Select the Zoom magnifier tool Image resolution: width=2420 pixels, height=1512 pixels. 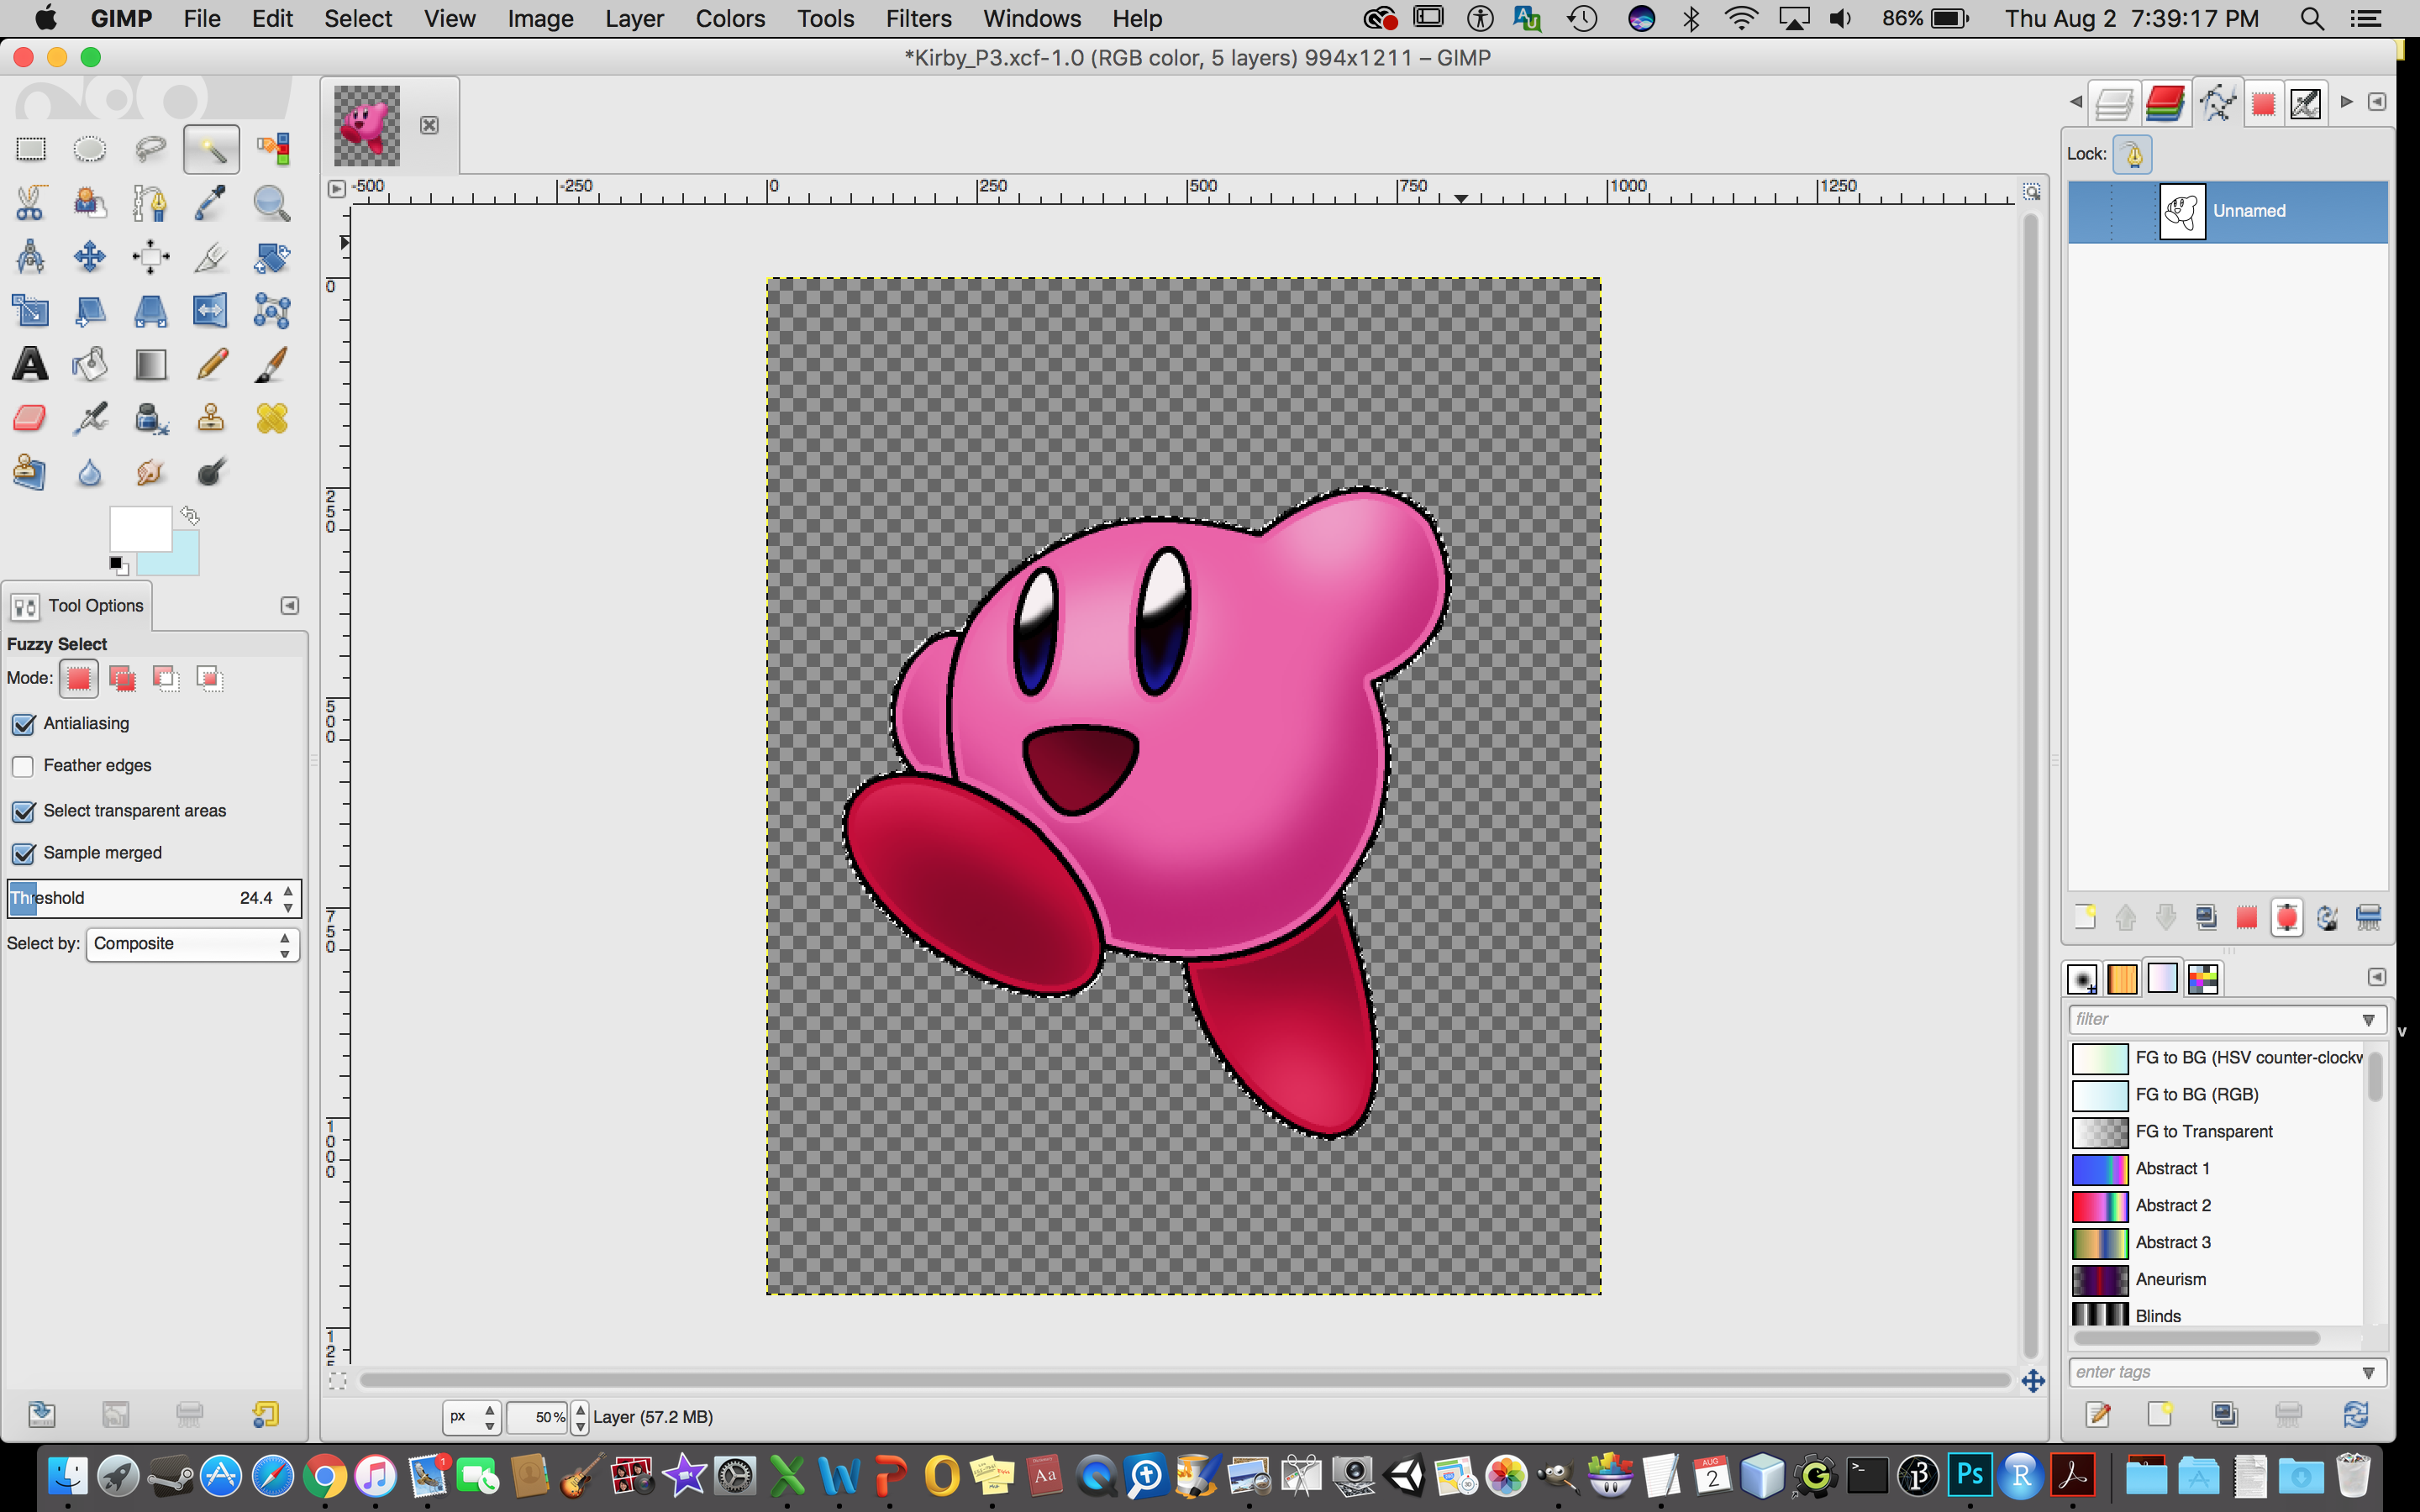[x=272, y=203]
